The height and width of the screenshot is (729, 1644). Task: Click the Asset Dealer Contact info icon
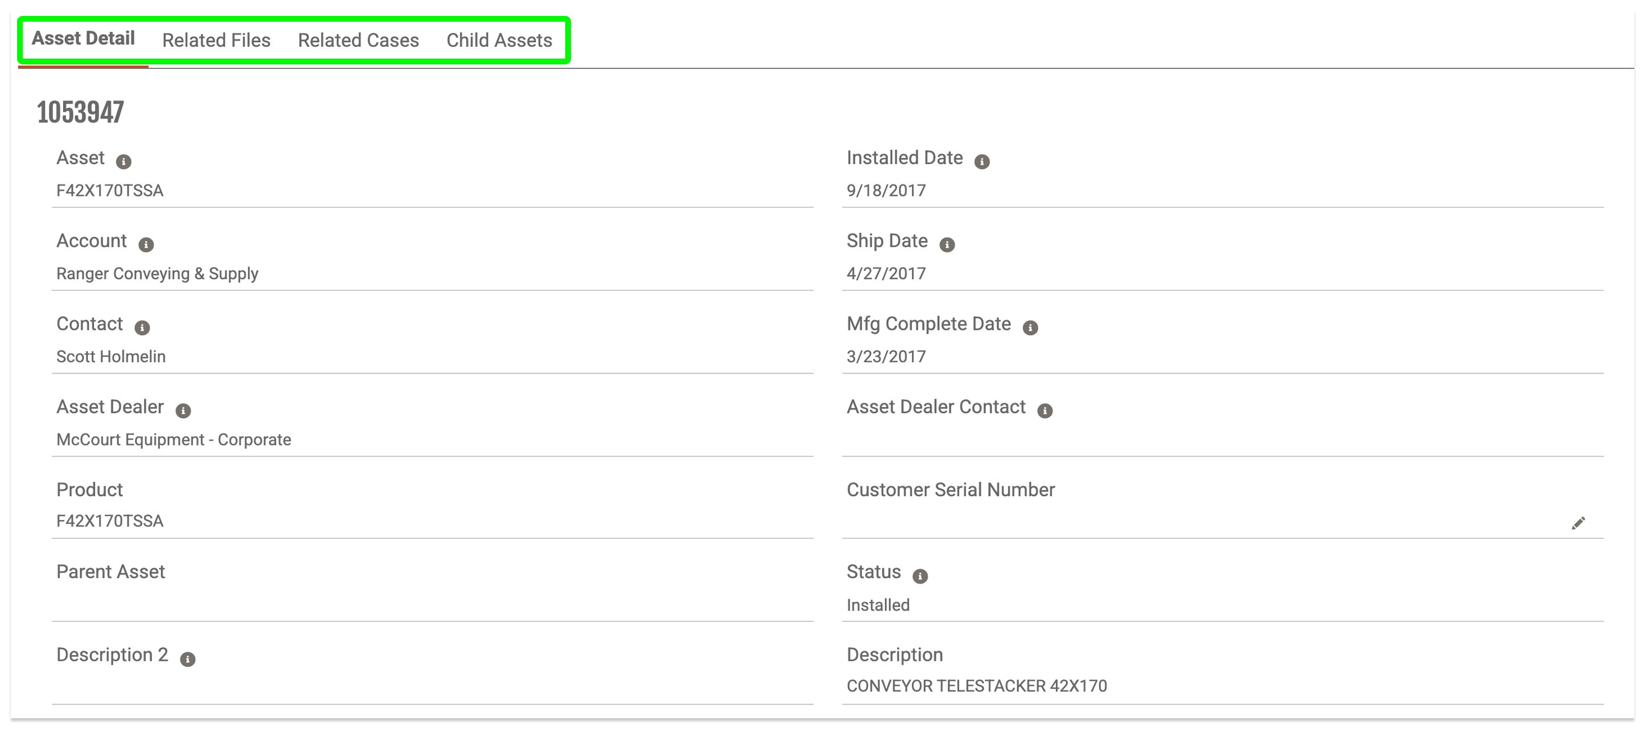[1045, 411]
